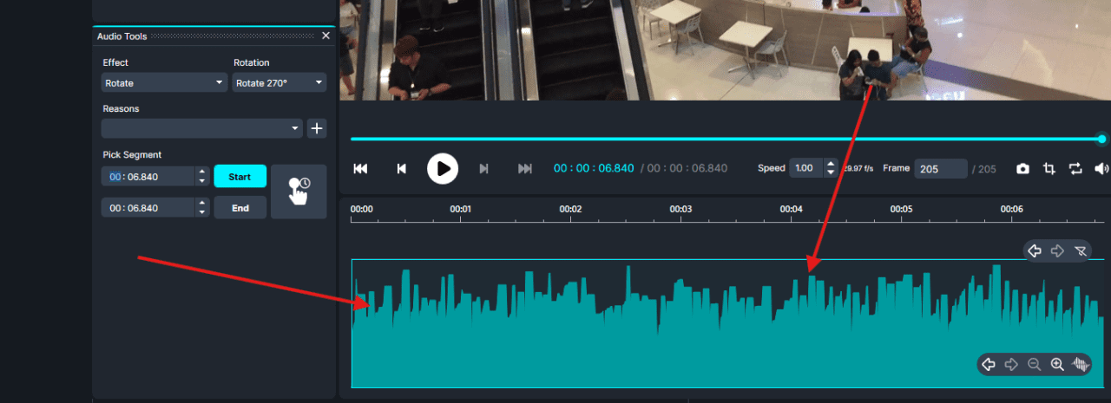
Task: Toggle loop playback
Action: click(1075, 168)
